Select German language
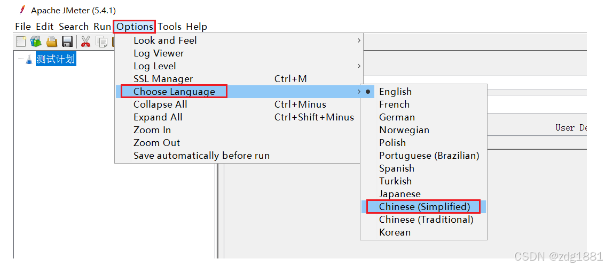Image resolution: width=605 pixels, height=267 pixels. click(423, 117)
